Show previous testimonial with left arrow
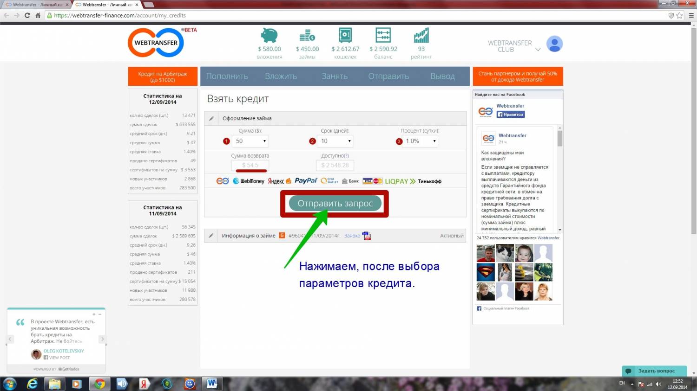Viewport: 697px width, 391px height. (10, 339)
